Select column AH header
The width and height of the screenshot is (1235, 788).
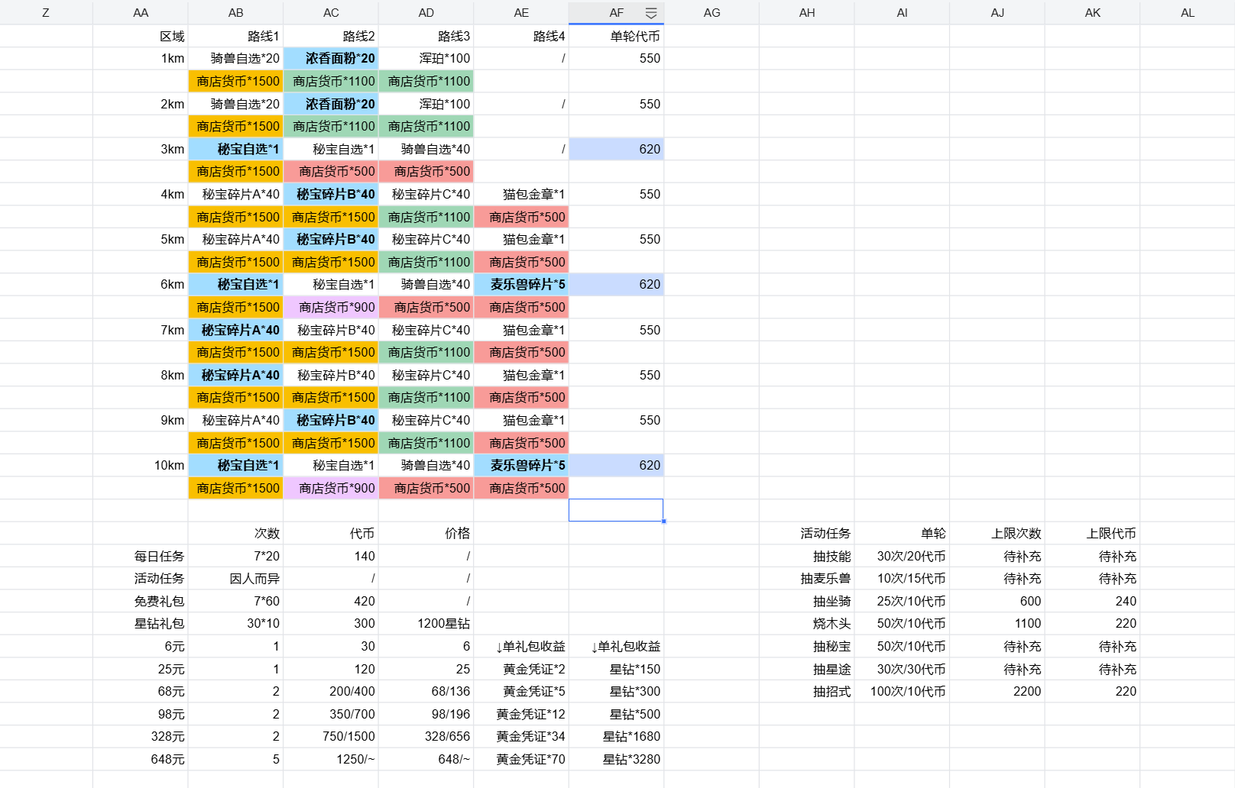click(807, 13)
